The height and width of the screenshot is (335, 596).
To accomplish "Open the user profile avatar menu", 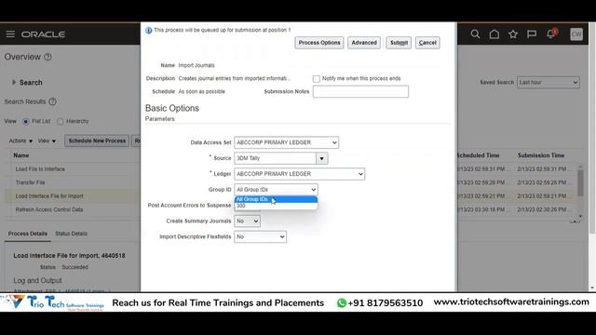I will [576, 34].
